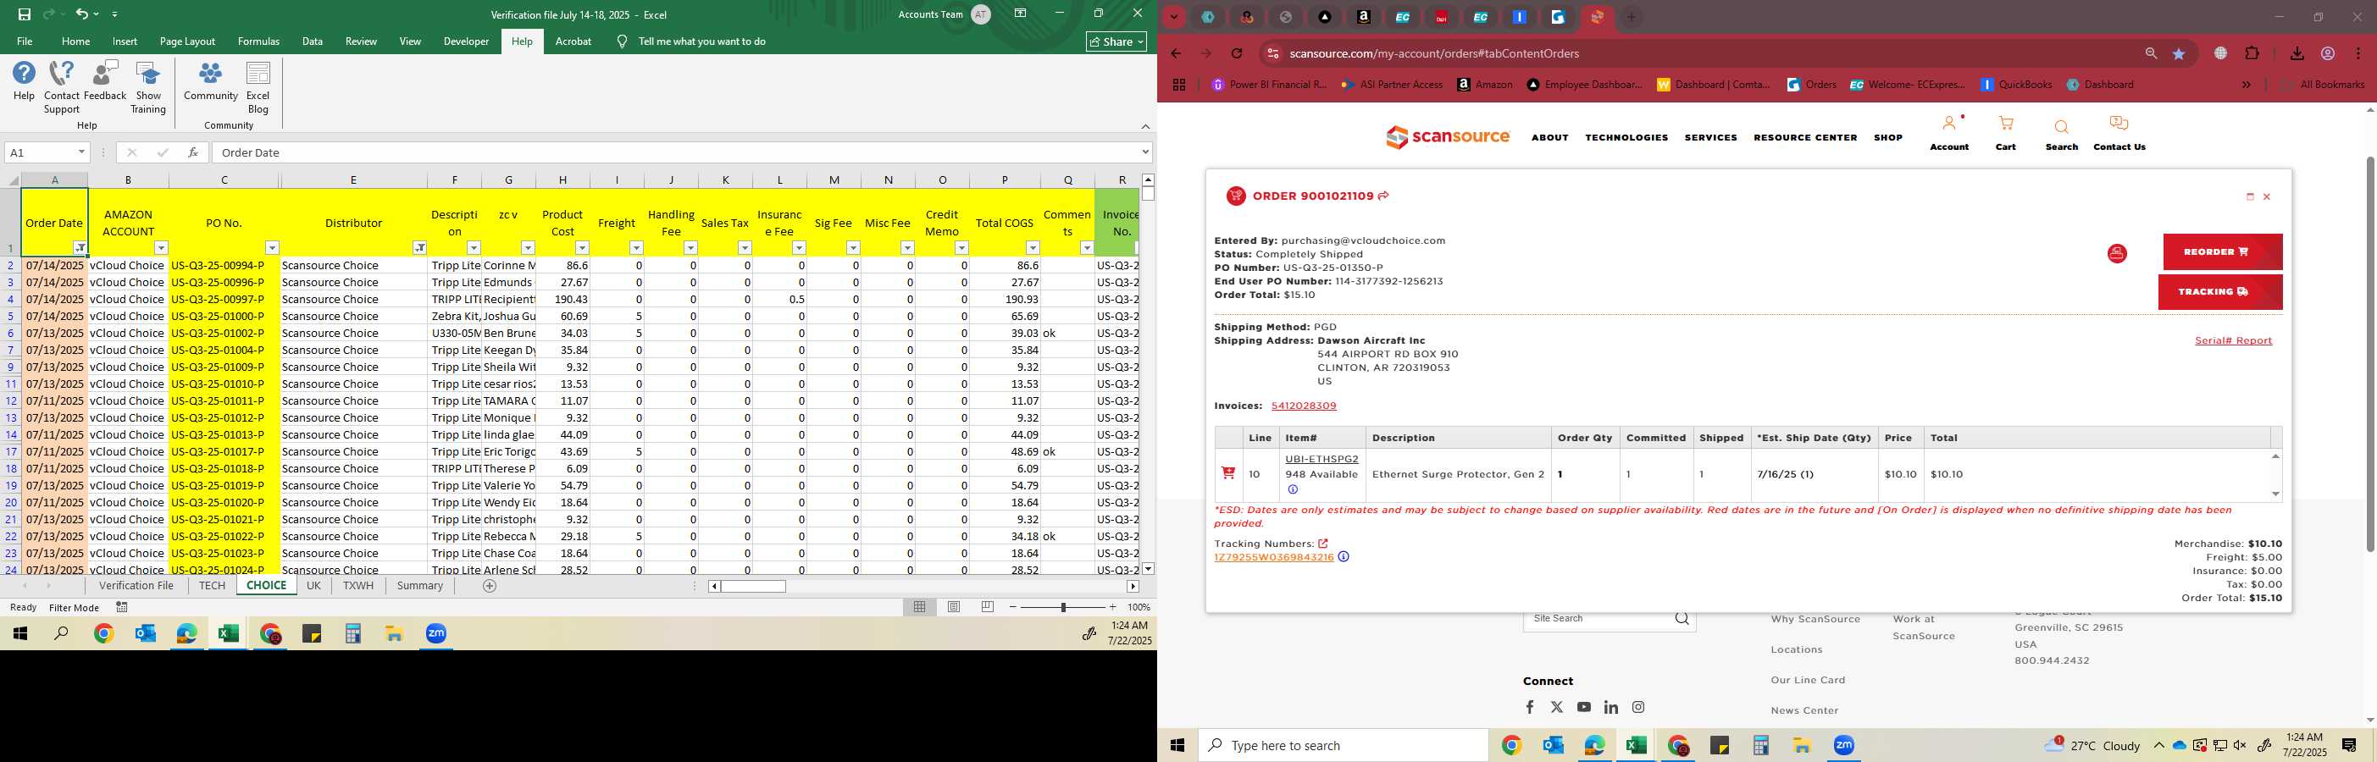Click the ScanSource Search icon
2377x762 pixels.
pos(2061,135)
